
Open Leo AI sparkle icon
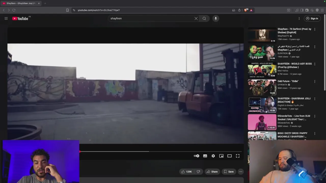tap(312, 10)
